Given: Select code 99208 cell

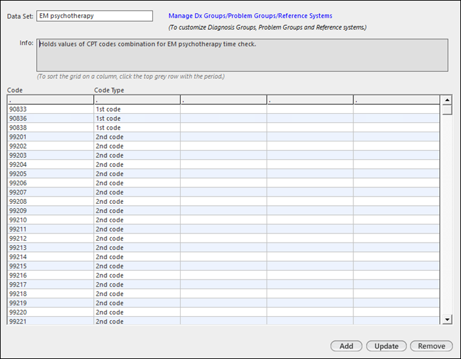Looking at the screenshot, I should 51,202.
